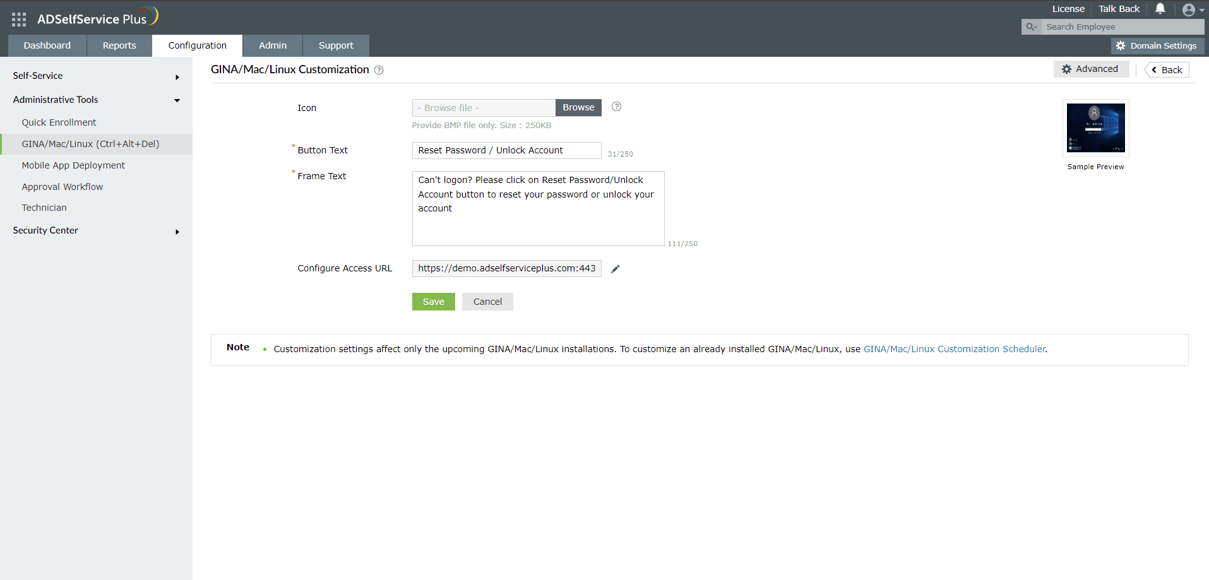The height and width of the screenshot is (580, 1209).
Task: Select GINA/Mac/Linux (Ctrl+Alt+Del) sidebar item
Action: point(96,144)
